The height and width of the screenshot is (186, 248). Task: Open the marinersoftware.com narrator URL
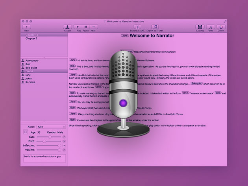pyautogui.click(x=155, y=52)
